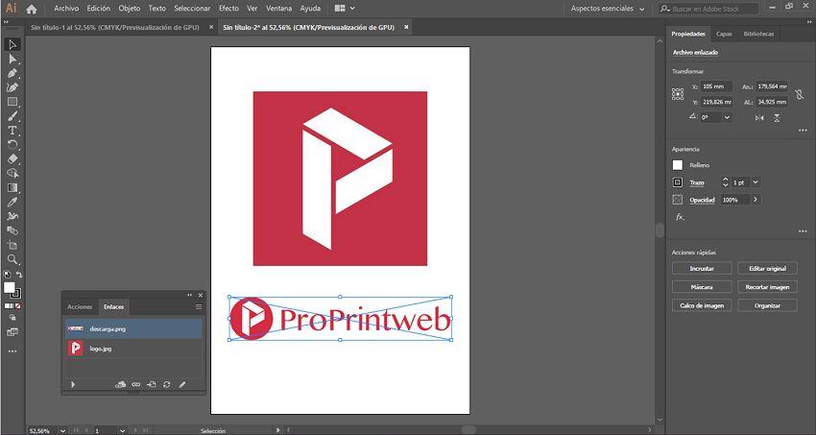816x435 pixels.
Task: Select the Pen tool
Action: tap(12, 73)
